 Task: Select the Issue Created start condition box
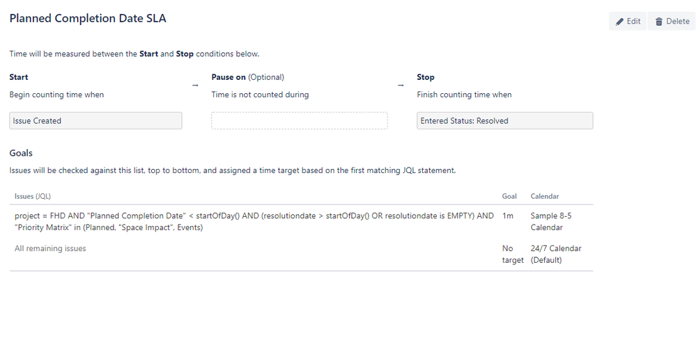pyautogui.click(x=95, y=120)
